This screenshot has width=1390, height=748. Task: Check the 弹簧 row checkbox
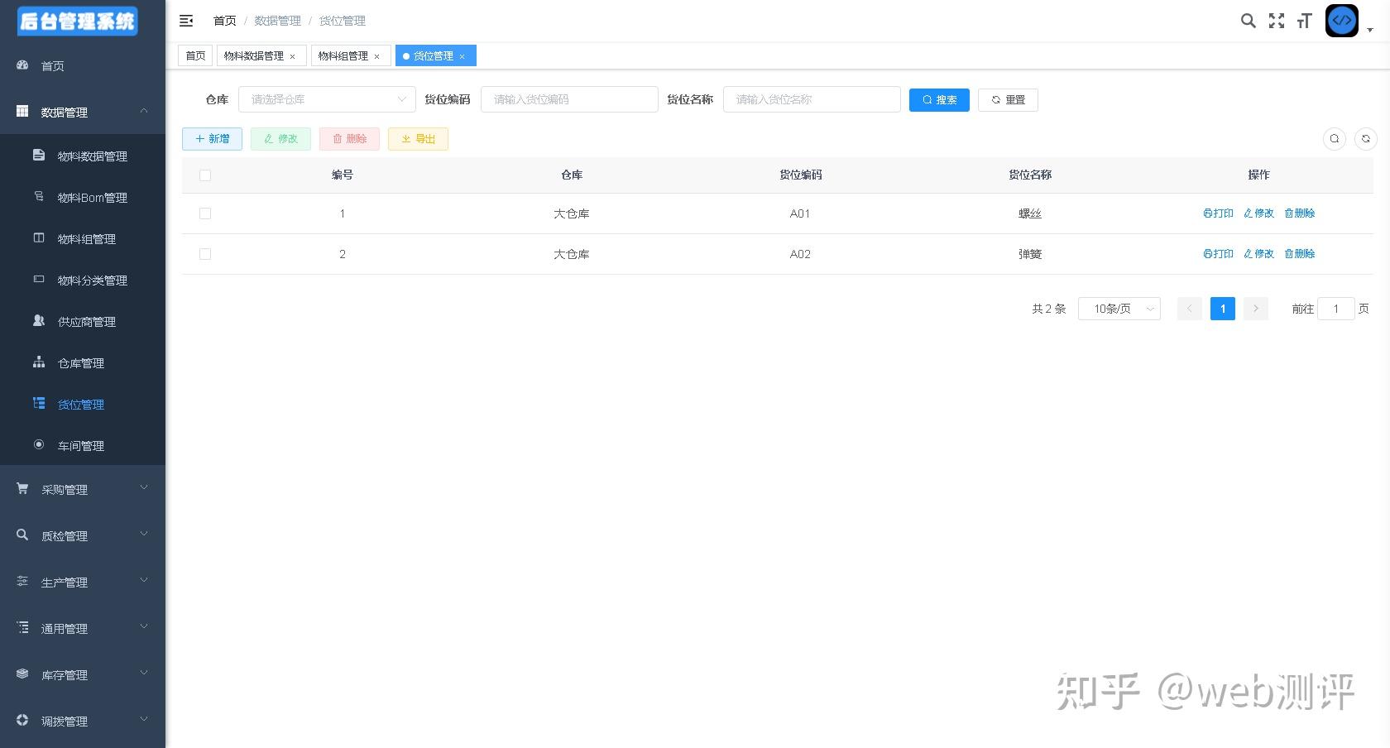(x=204, y=254)
